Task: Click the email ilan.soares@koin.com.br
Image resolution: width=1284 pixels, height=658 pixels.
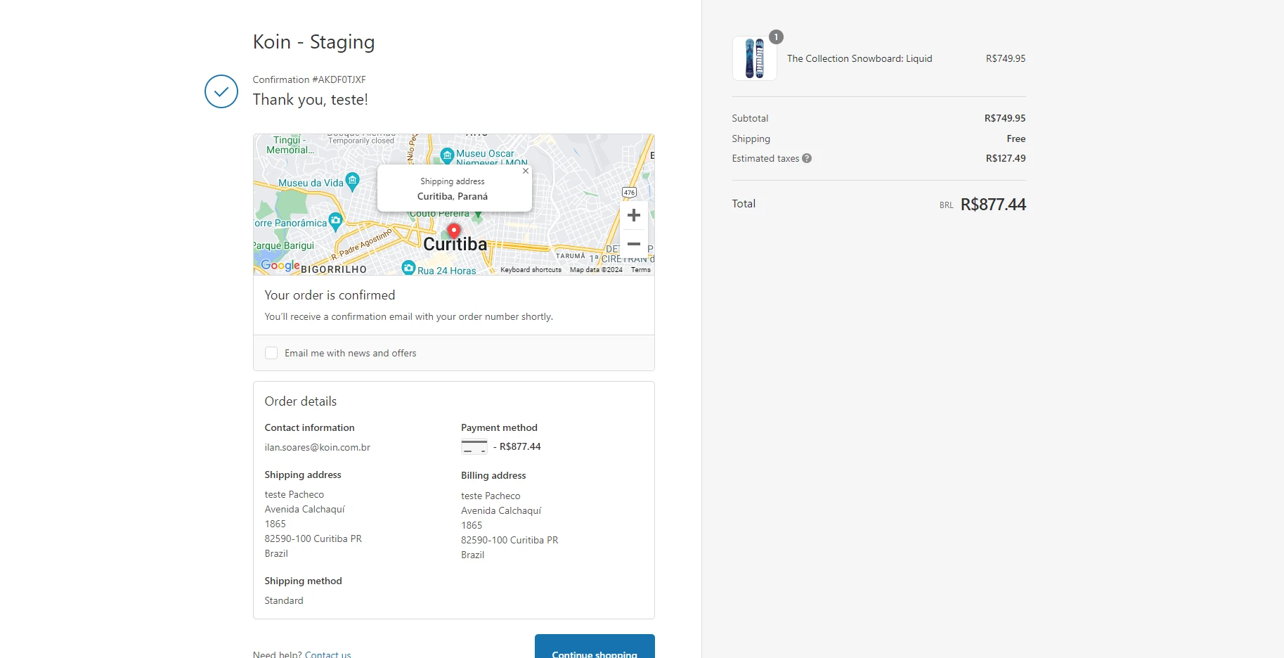Action: [318, 447]
